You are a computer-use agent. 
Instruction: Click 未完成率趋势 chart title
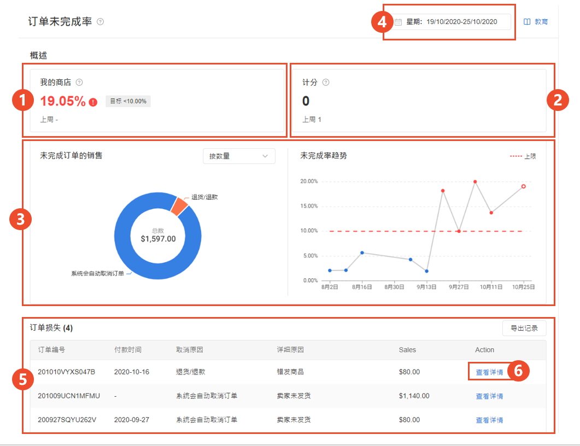pyautogui.click(x=324, y=156)
